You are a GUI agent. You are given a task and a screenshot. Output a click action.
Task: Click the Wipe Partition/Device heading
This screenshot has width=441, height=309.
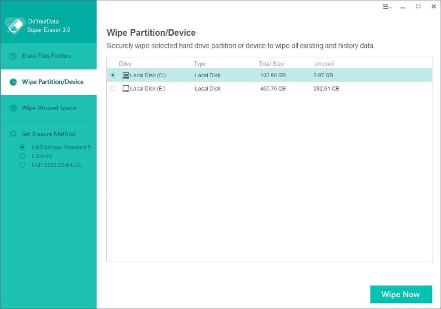[x=151, y=33]
